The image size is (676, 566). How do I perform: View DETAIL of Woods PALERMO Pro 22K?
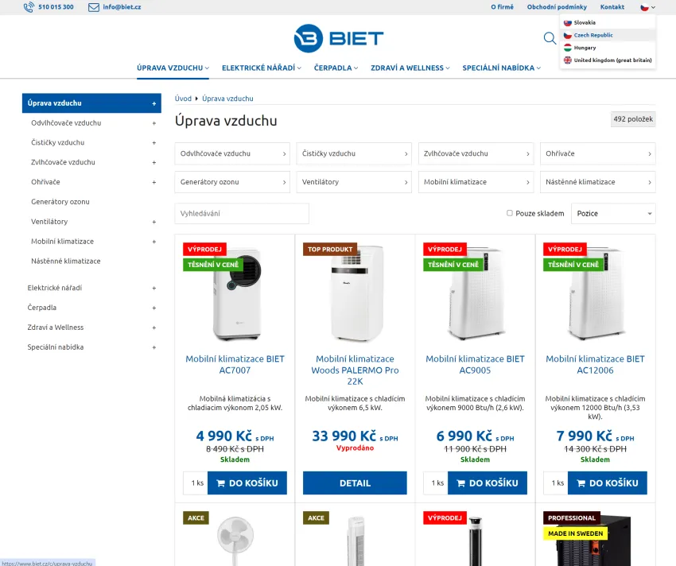pos(355,483)
